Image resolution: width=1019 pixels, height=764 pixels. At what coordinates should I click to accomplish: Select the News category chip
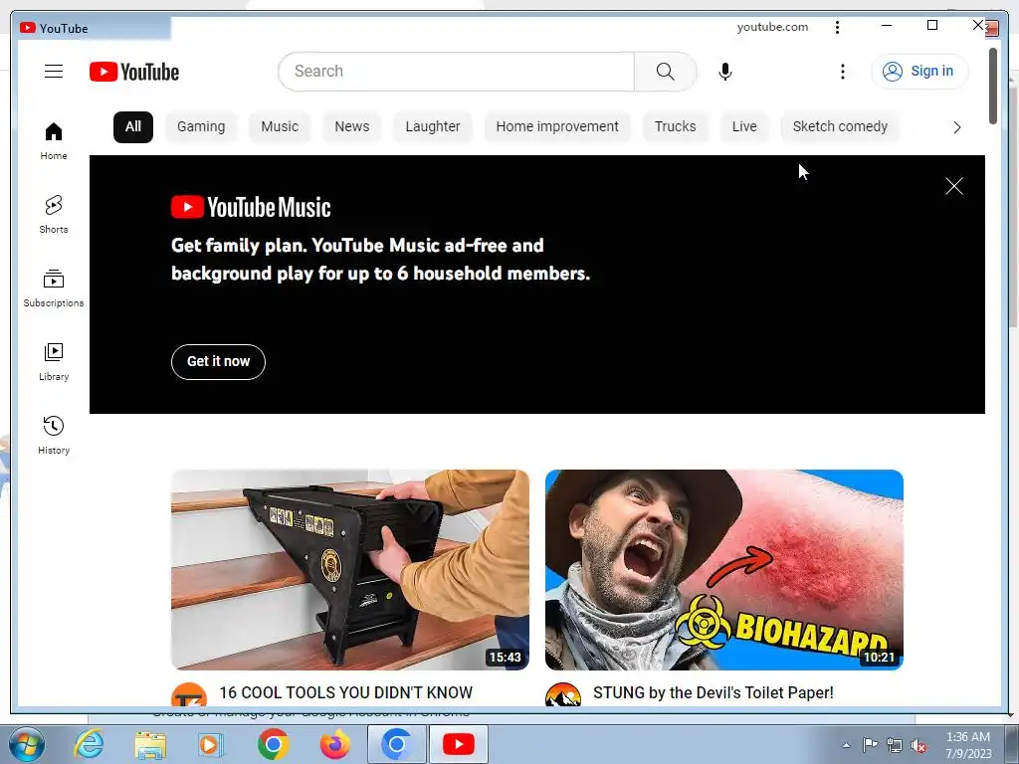tap(351, 126)
